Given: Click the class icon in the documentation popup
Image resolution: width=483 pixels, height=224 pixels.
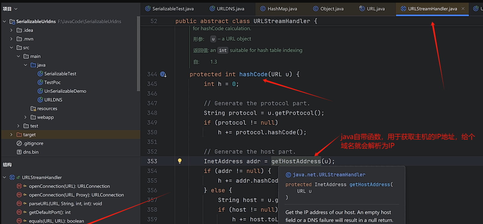Looking at the screenshot, I should click(288, 175).
